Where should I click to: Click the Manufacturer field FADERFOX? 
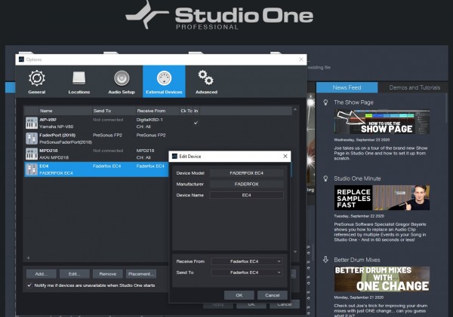pos(246,184)
